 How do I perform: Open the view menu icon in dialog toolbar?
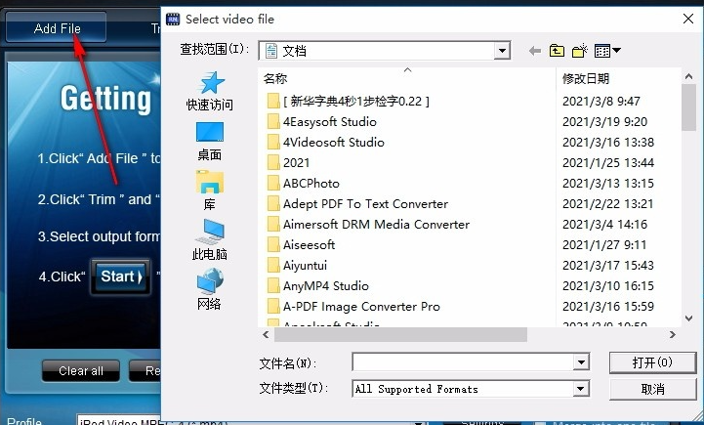[607, 51]
